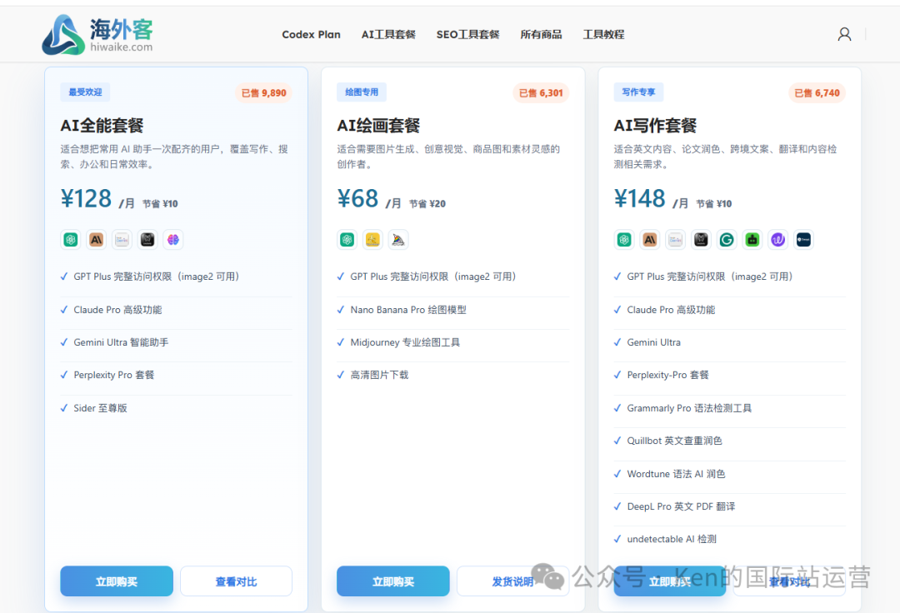Click the Wordtune purple icon

(x=777, y=240)
